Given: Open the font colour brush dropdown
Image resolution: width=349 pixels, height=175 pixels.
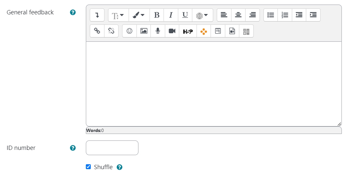Looking at the screenshot, I should pyautogui.click(x=139, y=15).
